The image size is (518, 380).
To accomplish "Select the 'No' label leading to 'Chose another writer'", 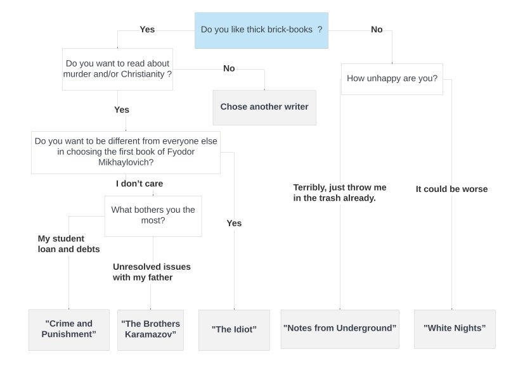I will point(229,68).
